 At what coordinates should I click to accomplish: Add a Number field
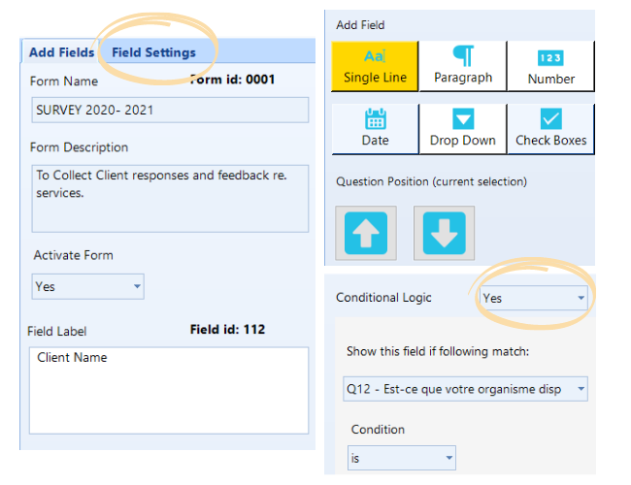click(x=550, y=67)
